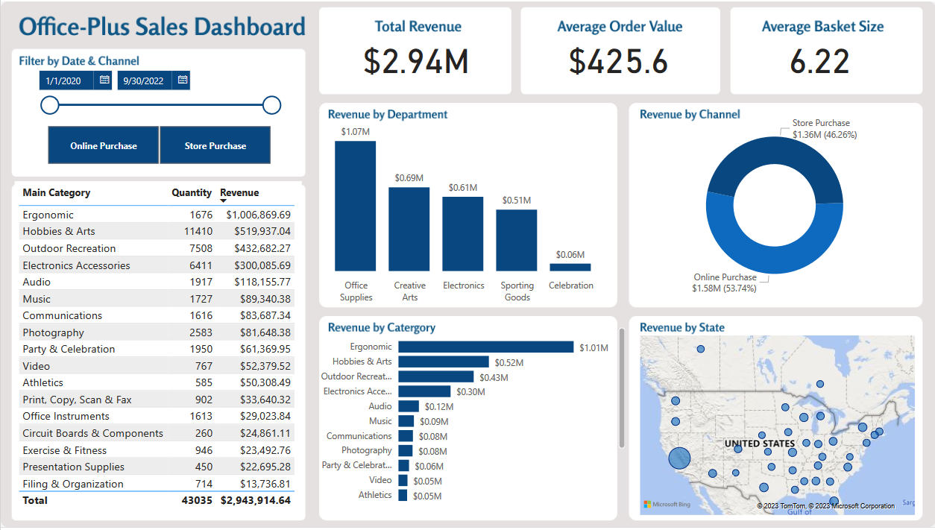This screenshot has height=530, width=935.
Task: Click the Revenue by Category vertical scrollbar
Action: 622,388
